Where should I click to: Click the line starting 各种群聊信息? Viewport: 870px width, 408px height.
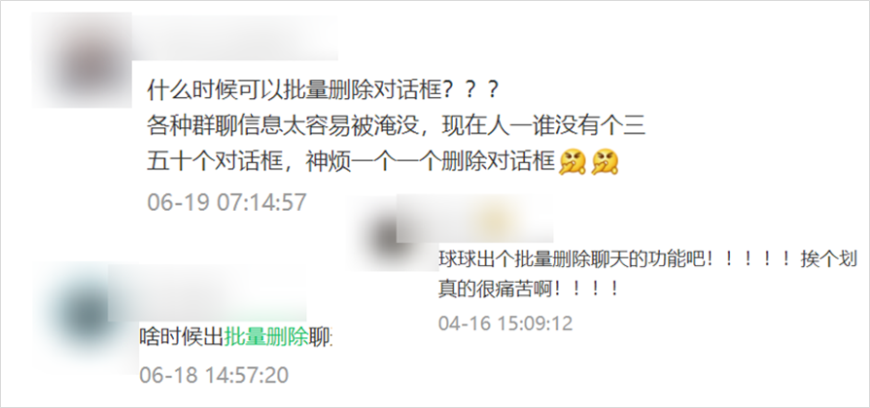point(397,127)
